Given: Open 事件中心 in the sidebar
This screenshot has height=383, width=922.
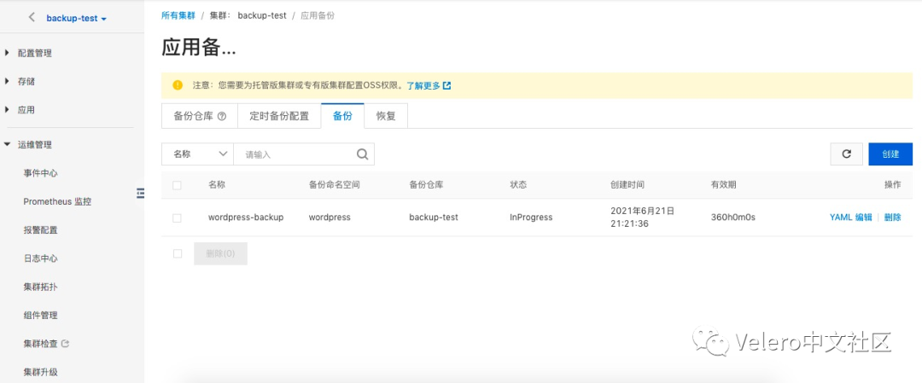Looking at the screenshot, I should click(41, 172).
